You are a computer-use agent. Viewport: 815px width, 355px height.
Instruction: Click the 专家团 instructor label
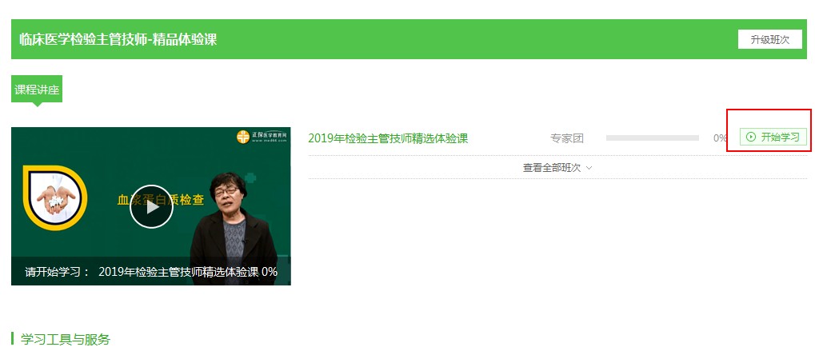pos(567,138)
